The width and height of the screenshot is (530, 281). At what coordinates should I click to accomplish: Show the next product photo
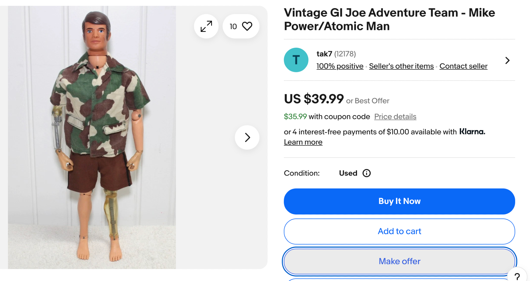(247, 137)
